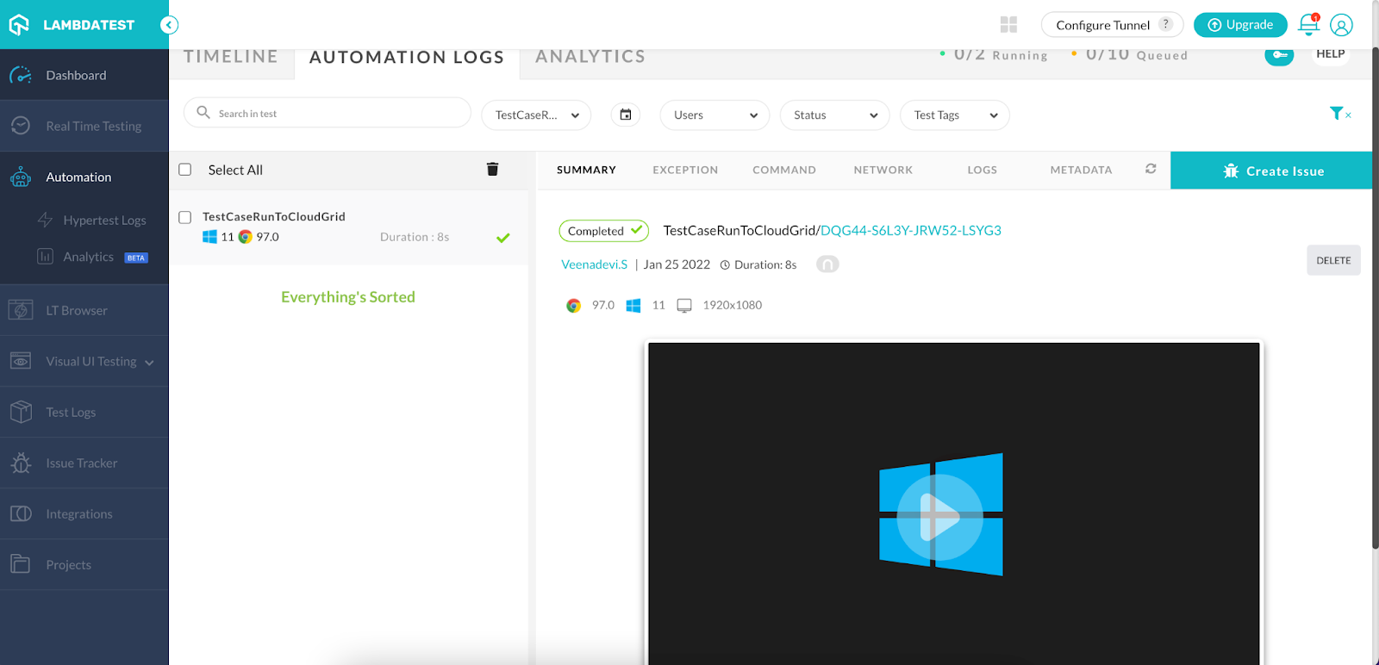
Task: Open the Status dropdown filter
Action: click(834, 115)
